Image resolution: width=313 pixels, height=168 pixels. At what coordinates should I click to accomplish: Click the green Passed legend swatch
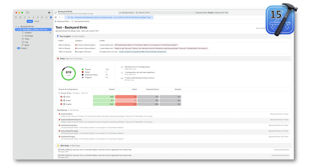tap(83, 69)
